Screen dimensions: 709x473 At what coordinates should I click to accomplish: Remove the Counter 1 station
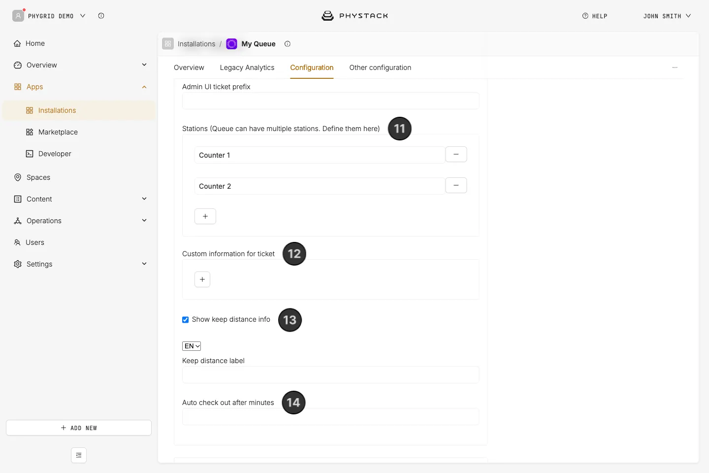(456, 154)
